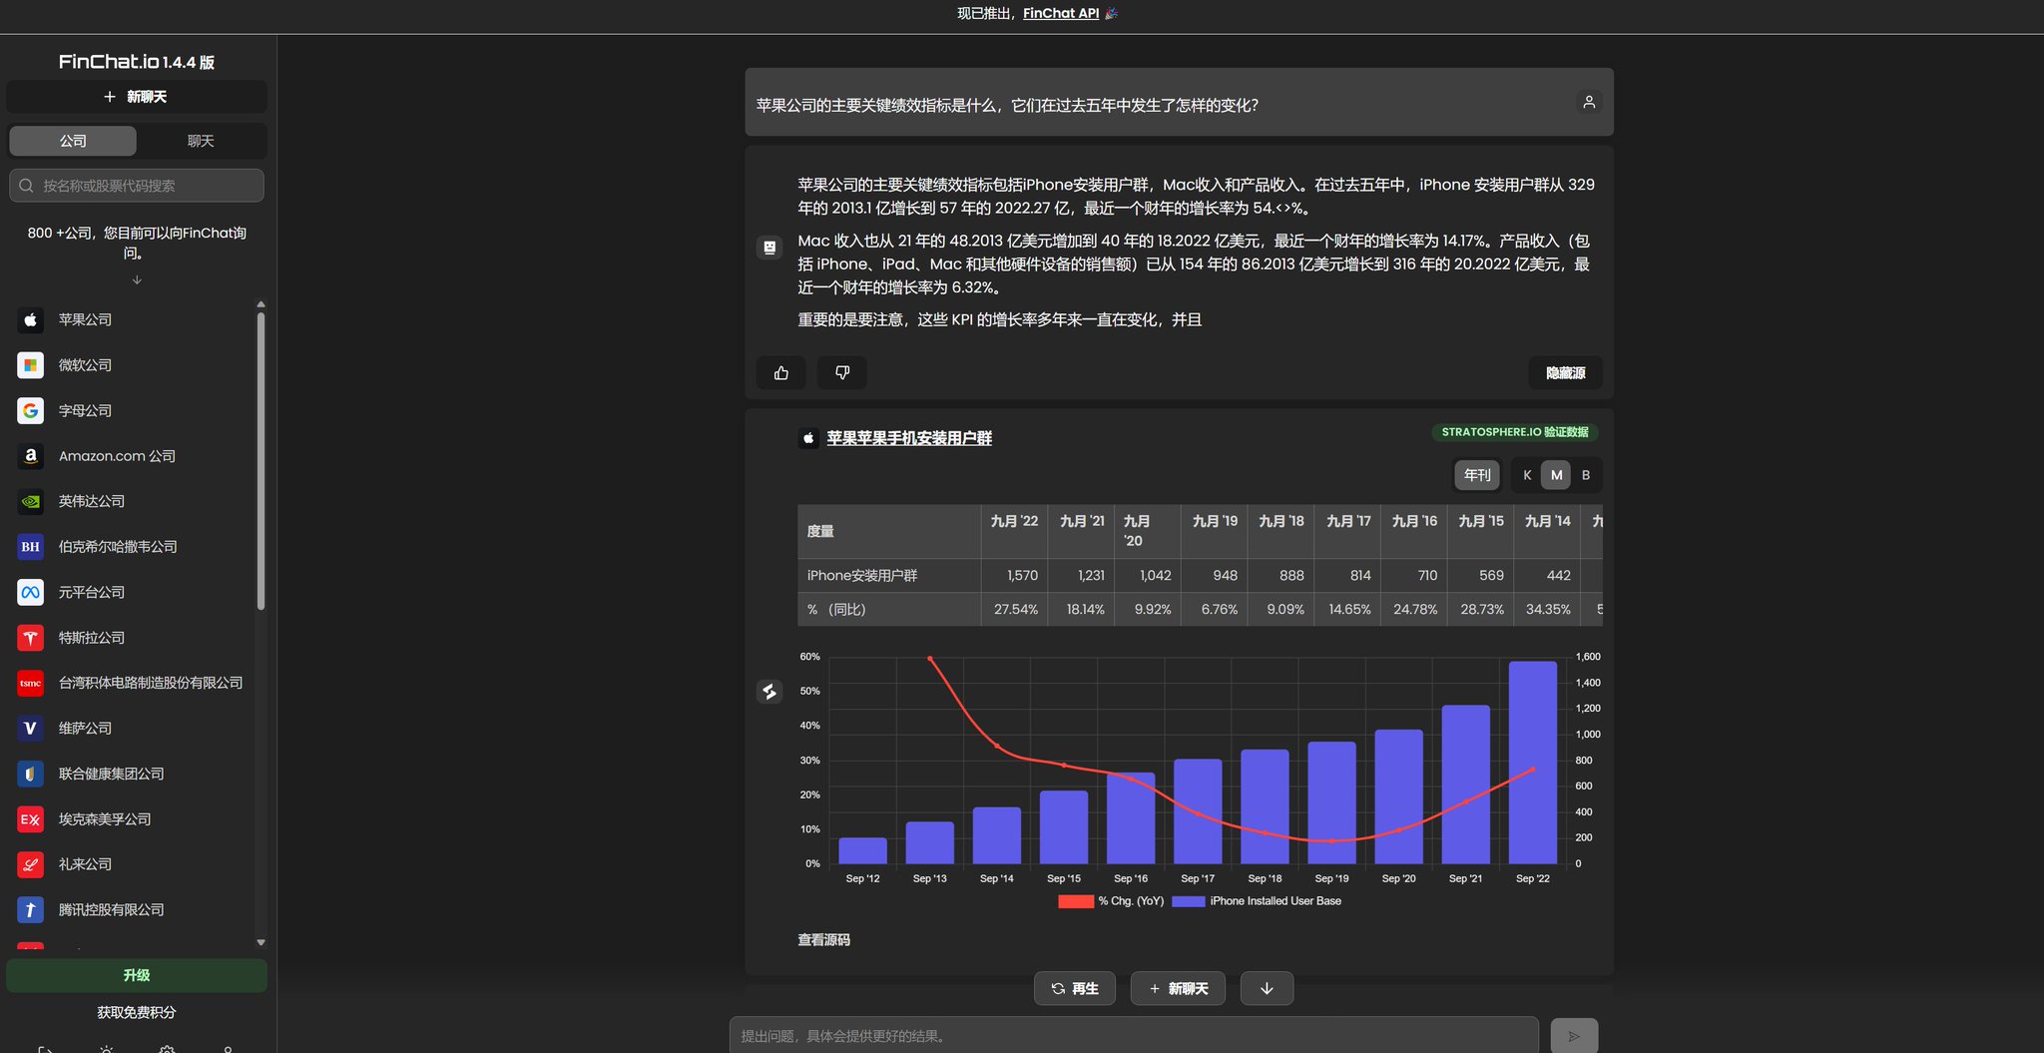
Task: Click the Regenerate (再生) button
Action: point(1075,988)
